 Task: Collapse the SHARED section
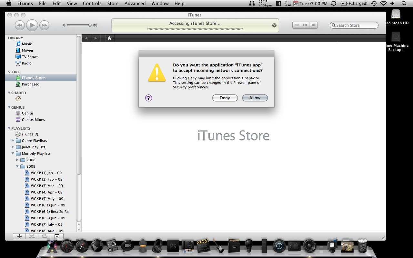9,93
